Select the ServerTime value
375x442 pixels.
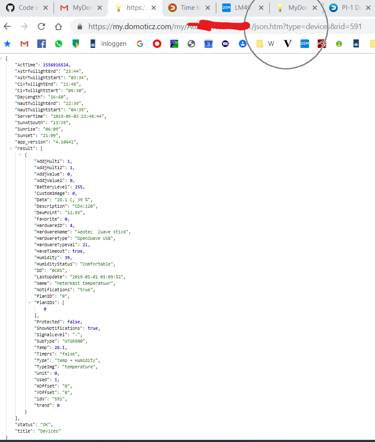point(77,116)
